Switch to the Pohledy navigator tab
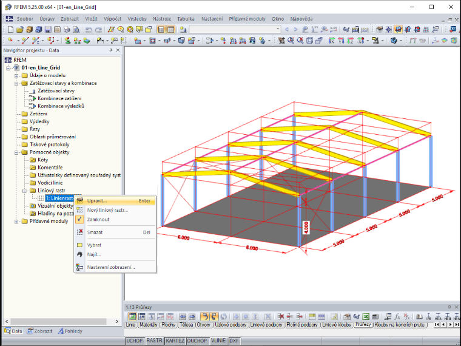Screen dimensions: 461x346 point(70,331)
